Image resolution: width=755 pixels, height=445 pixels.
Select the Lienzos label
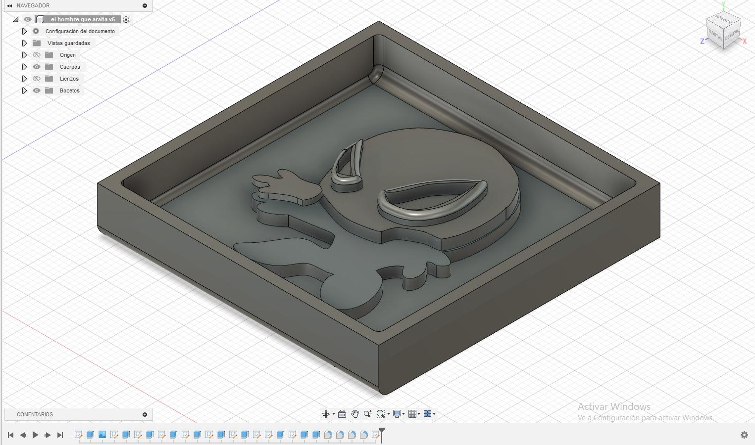tap(69, 79)
